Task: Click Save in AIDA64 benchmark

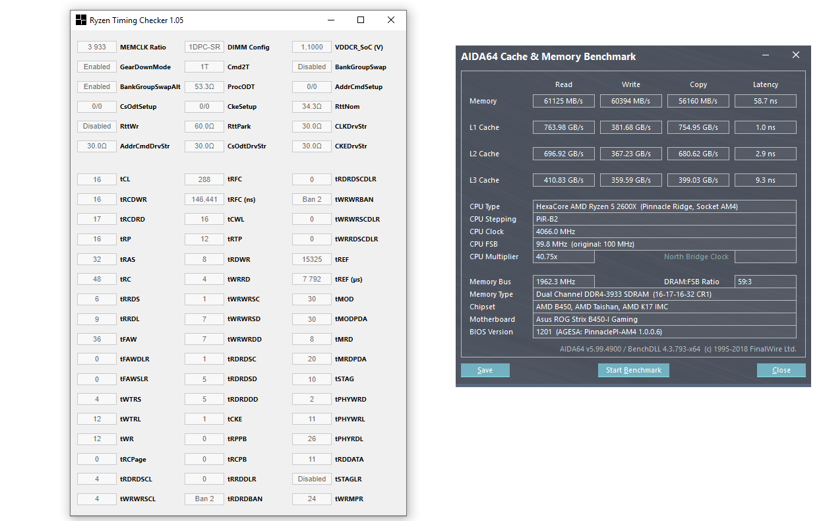Action: (485, 370)
